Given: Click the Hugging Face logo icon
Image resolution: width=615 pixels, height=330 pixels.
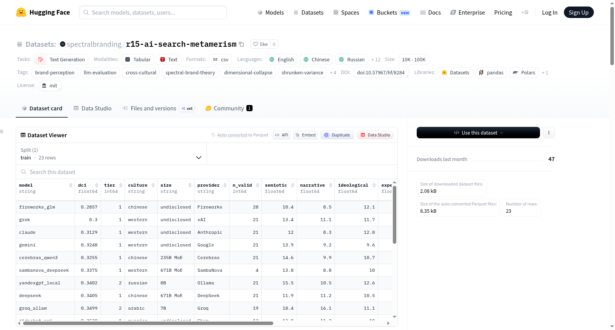Looking at the screenshot, I should click(21, 12).
